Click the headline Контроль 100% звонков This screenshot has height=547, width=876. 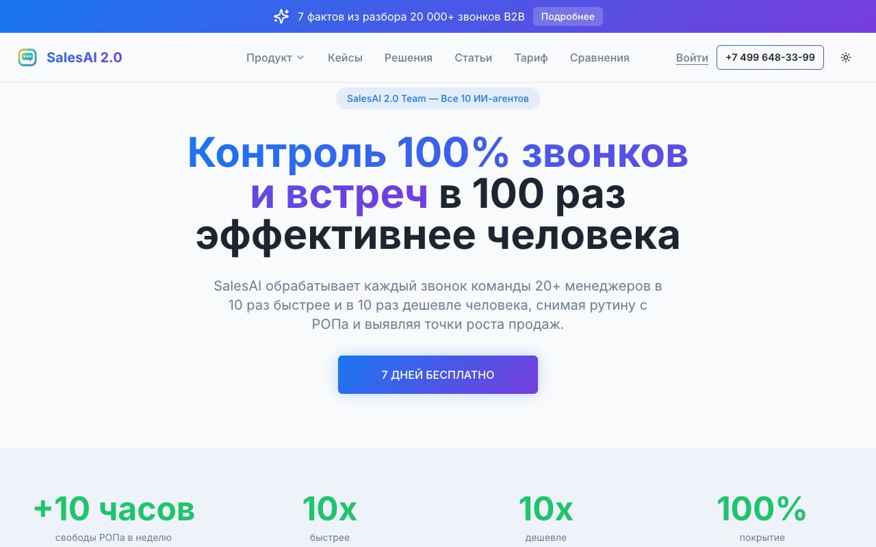[x=438, y=152]
